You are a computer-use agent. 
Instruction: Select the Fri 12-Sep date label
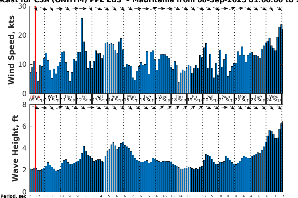pyautogui.click(x=84, y=98)
